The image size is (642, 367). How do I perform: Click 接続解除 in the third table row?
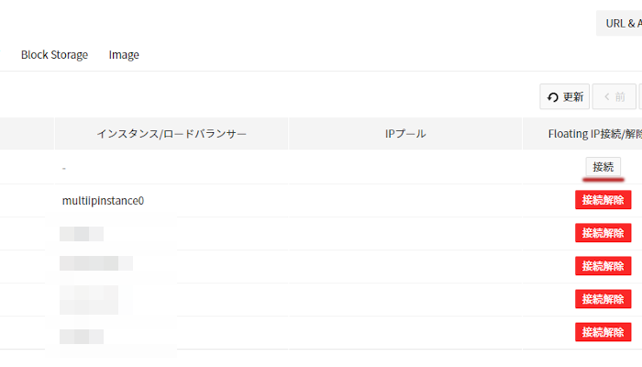pyautogui.click(x=603, y=233)
